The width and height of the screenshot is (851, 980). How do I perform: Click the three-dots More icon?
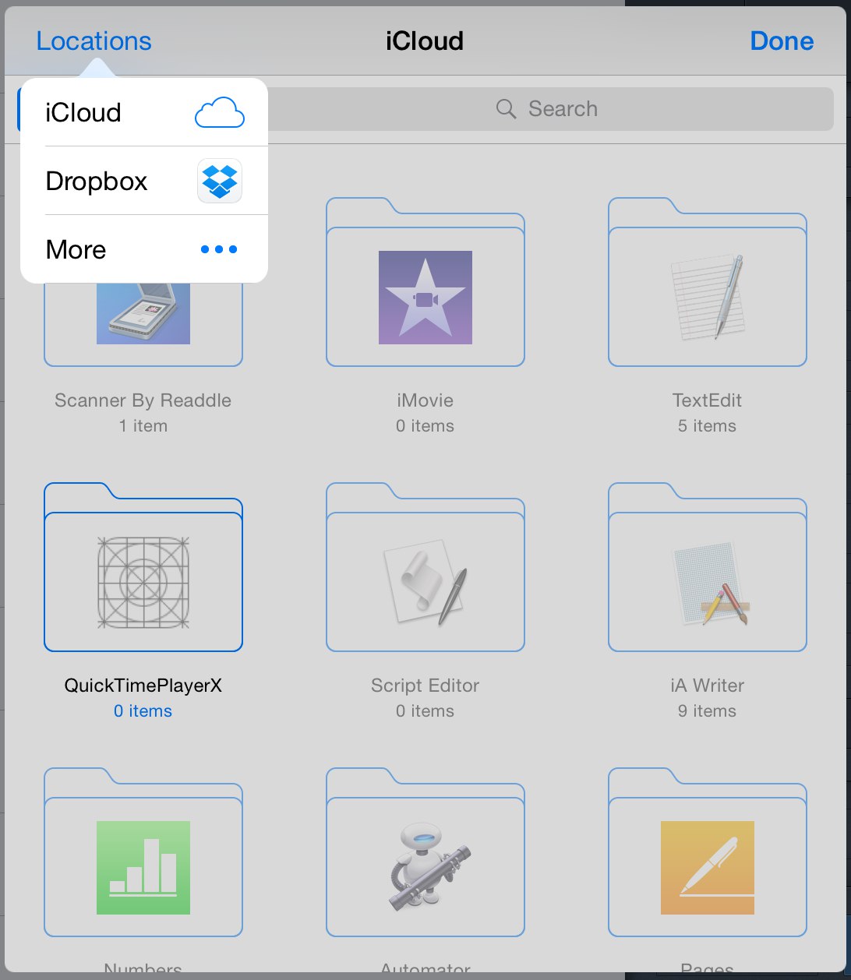coord(219,249)
